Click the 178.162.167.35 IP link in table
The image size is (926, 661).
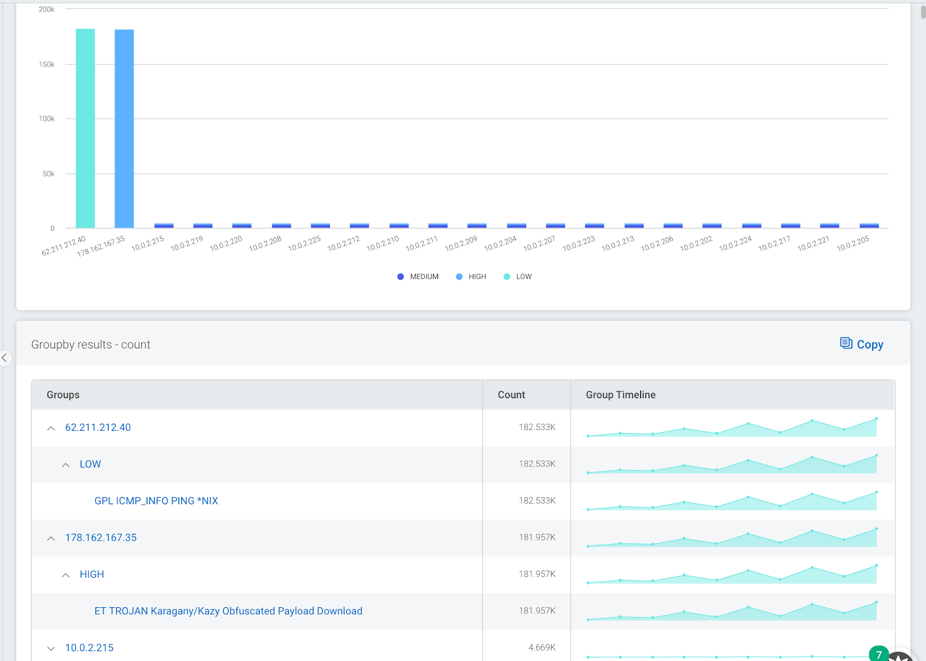[x=101, y=537]
